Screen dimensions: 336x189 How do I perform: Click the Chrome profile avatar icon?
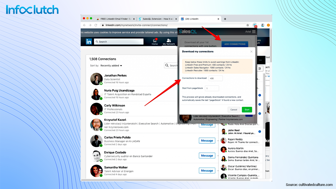coord(263,25)
